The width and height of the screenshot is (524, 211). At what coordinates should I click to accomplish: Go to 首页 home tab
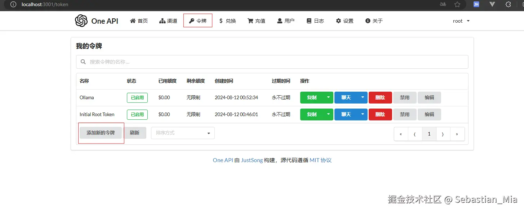point(139,21)
